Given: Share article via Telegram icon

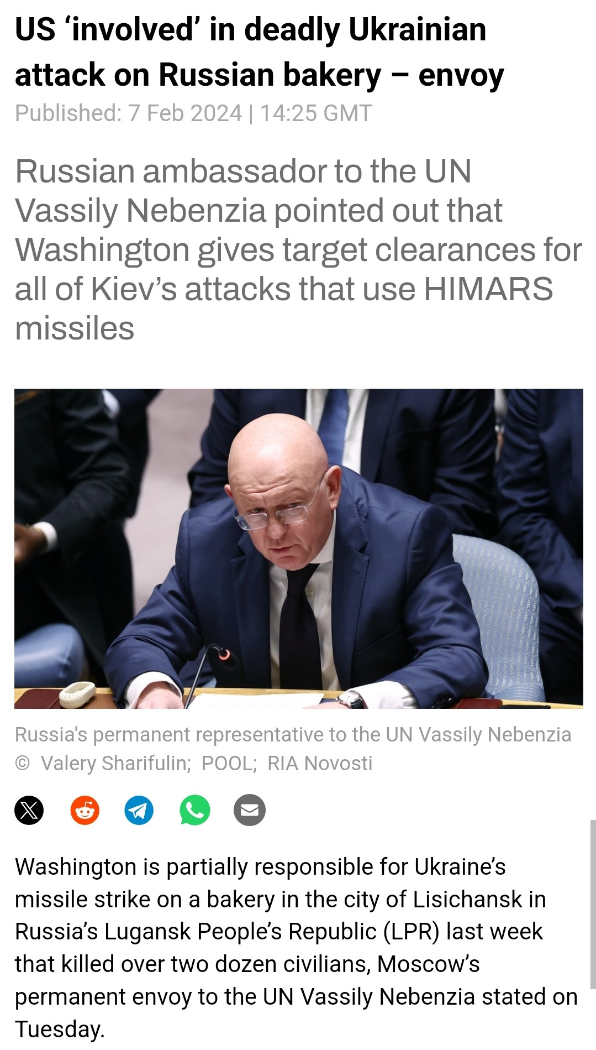Looking at the screenshot, I should (x=139, y=811).
